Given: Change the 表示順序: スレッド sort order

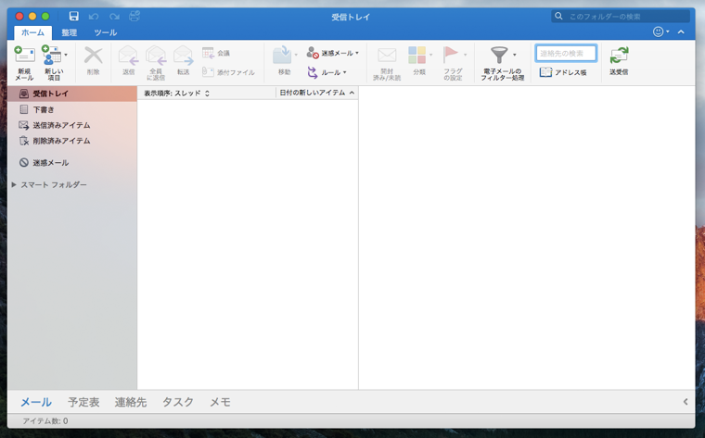Looking at the screenshot, I should (176, 94).
